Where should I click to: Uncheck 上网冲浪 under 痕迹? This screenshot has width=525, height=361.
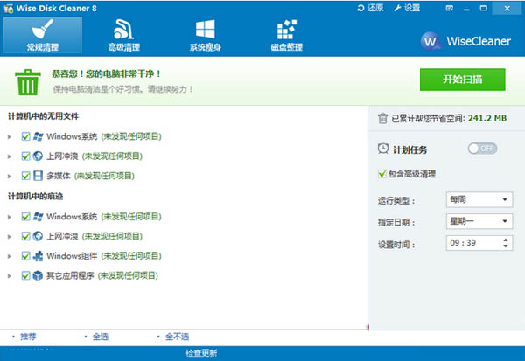pos(25,236)
